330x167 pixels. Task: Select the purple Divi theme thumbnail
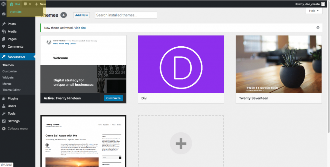pos(181,64)
